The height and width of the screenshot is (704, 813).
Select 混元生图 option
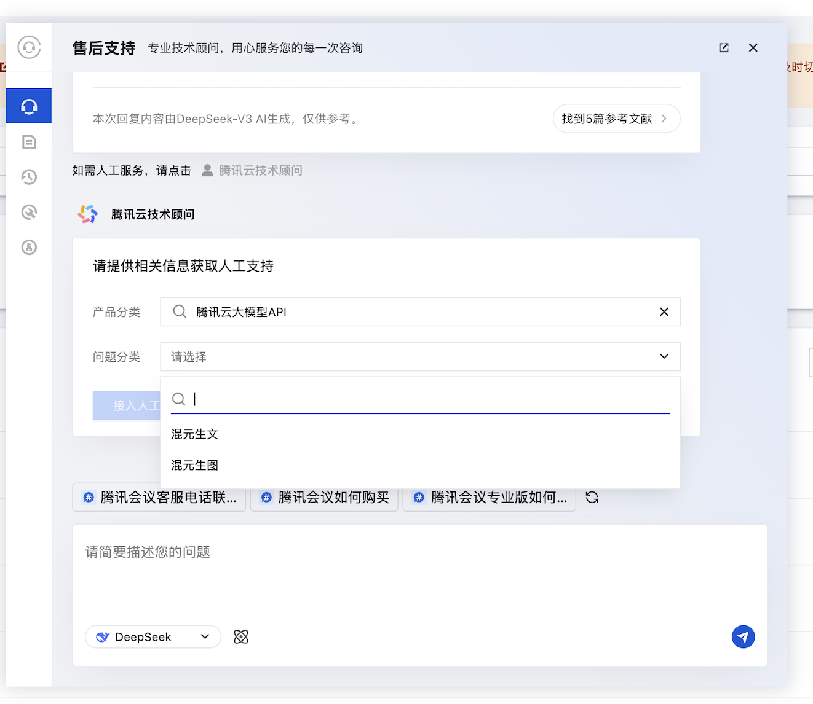coord(420,465)
